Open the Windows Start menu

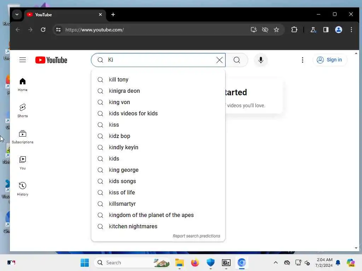pyautogui.click(x=85, y=263)
